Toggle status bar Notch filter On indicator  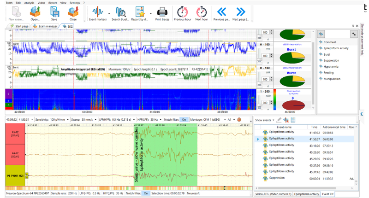coord(146,193)
